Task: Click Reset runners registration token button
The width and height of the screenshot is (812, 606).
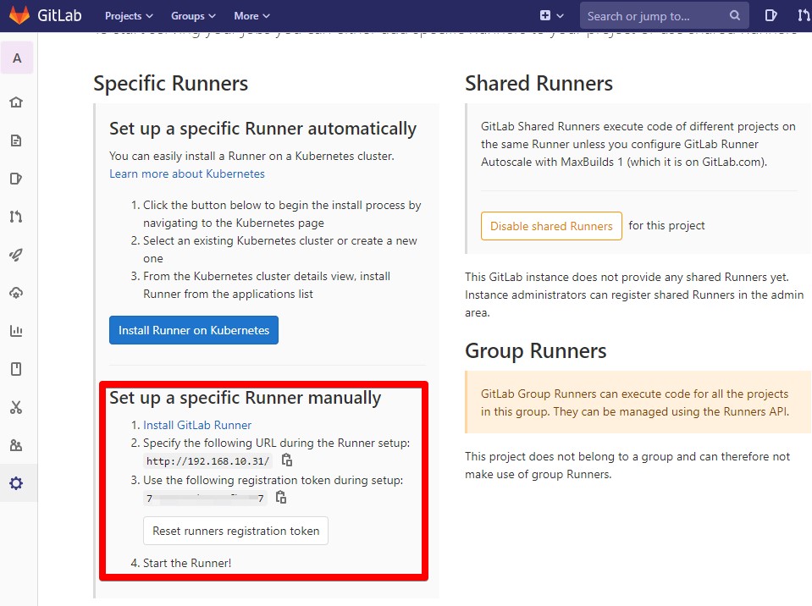Action: 235,531
